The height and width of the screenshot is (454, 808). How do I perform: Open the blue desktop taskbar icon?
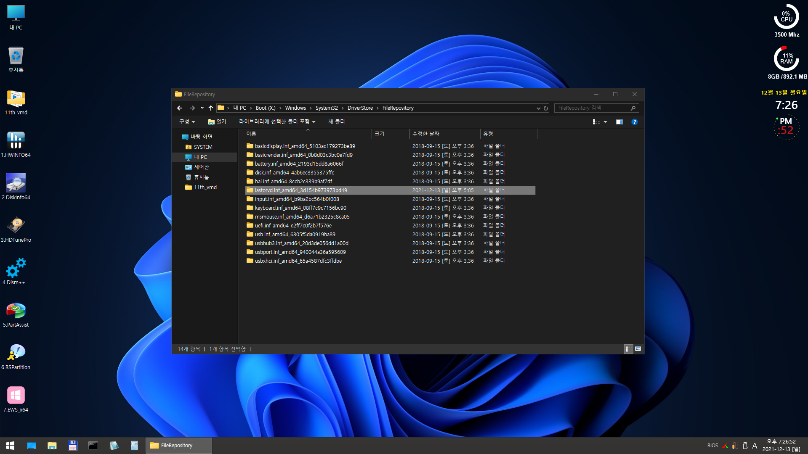[x=32, y=446]
